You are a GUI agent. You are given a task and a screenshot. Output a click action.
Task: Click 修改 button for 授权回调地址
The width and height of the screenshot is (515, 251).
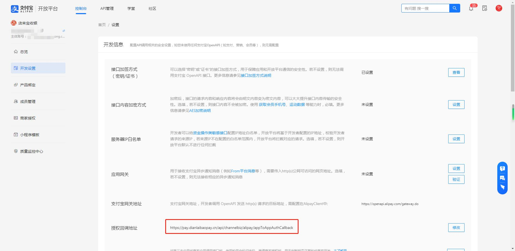pyautogui.click(x=456, y=228)
